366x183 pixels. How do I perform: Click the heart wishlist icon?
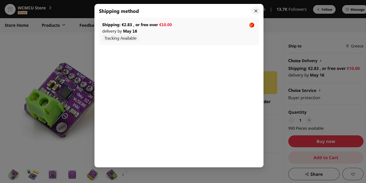coord(353,174)
